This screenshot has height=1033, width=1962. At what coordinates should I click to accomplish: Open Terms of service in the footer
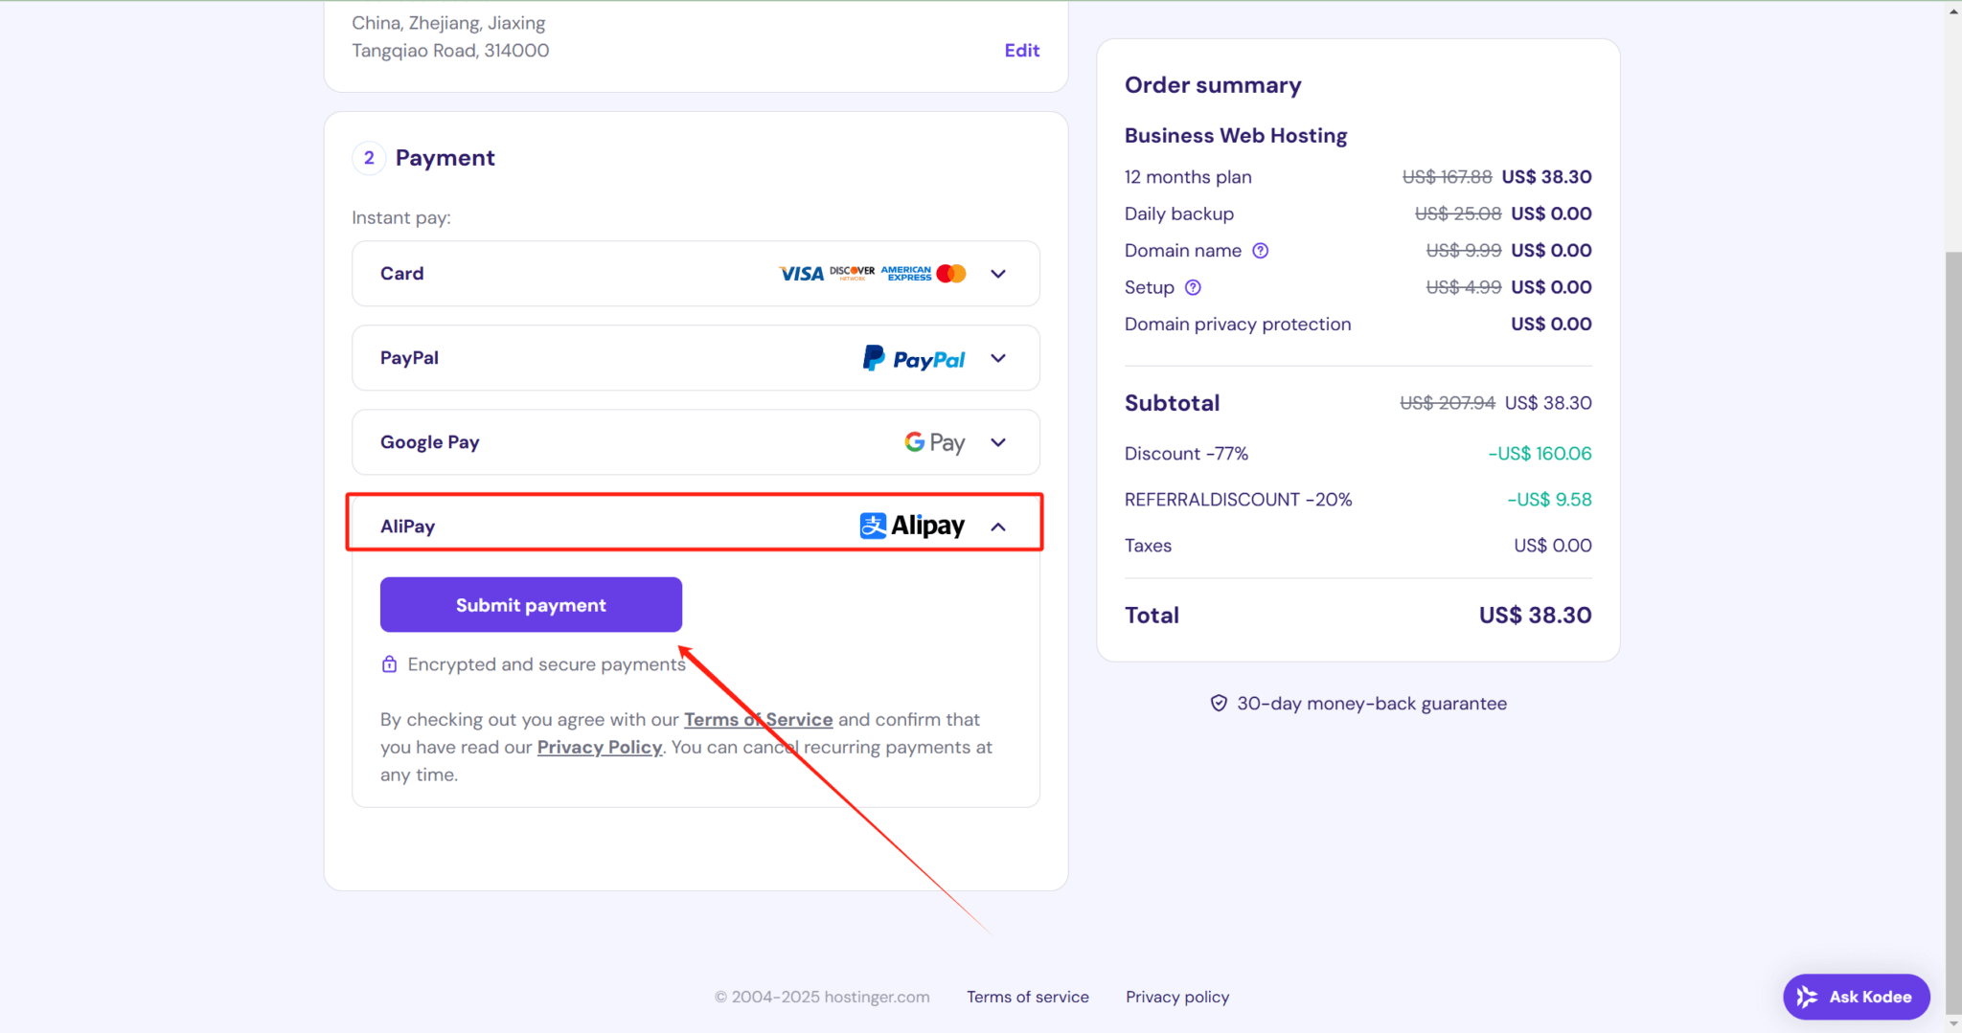(x=1027, y=997)
